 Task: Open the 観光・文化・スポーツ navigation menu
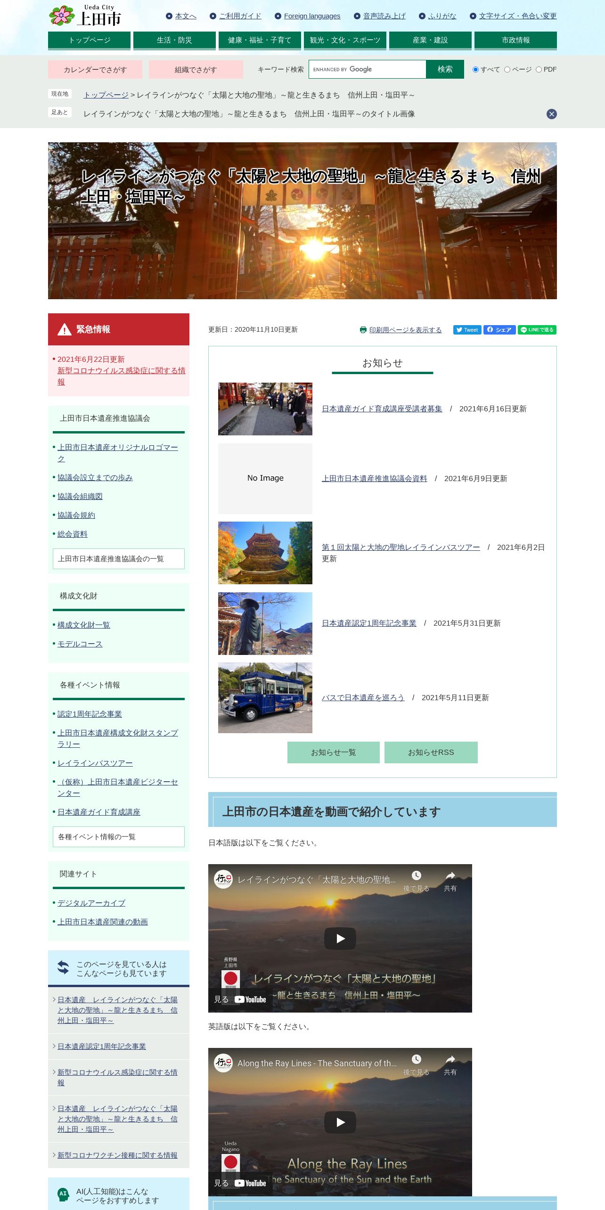click(345, 41)
